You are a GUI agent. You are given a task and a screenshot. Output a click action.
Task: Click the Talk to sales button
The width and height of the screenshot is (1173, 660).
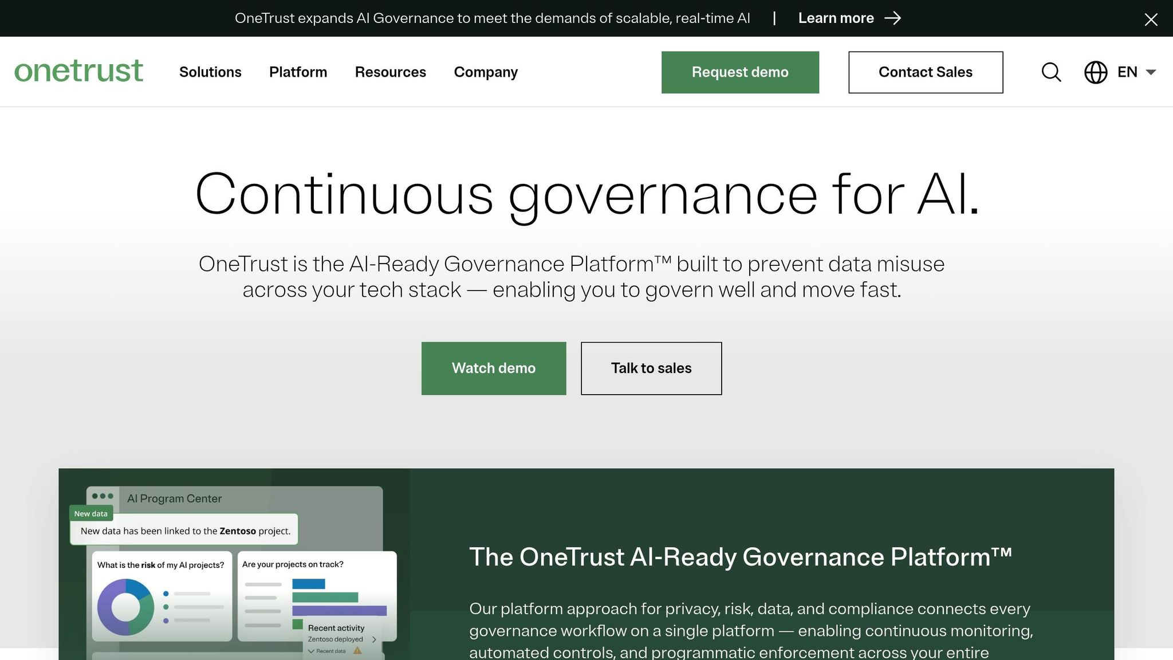click(651, 368)
